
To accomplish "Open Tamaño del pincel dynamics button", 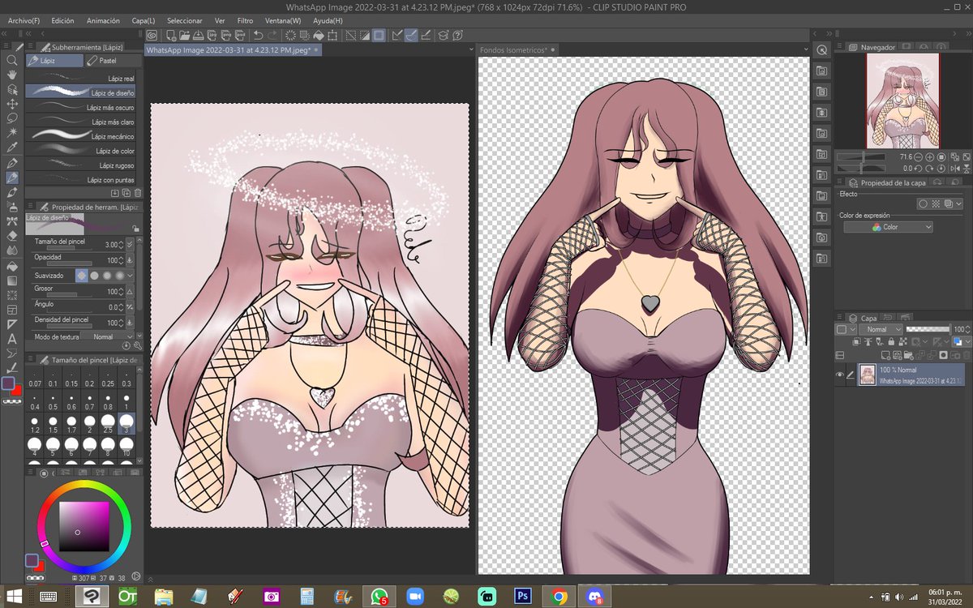I will point(131,244).
